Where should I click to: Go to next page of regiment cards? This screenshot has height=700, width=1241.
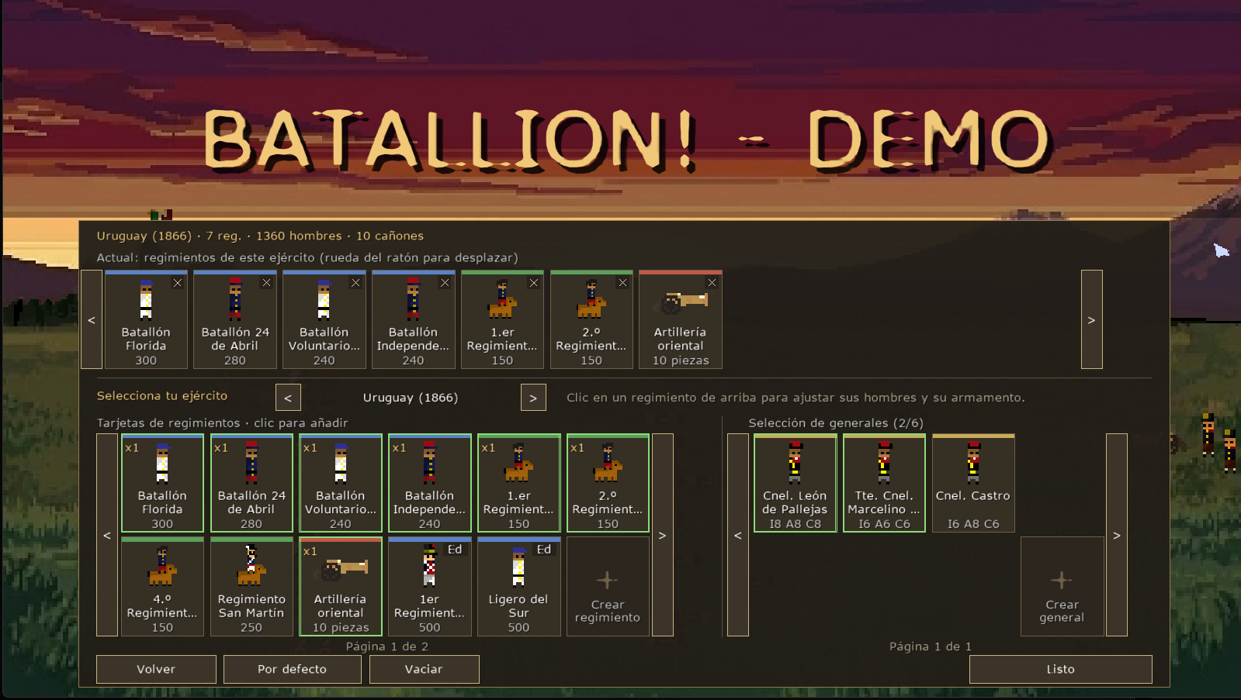point(662,535)
